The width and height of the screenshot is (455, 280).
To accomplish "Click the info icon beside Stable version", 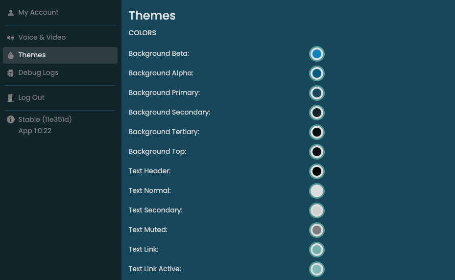I will click(x=11, y=120).
